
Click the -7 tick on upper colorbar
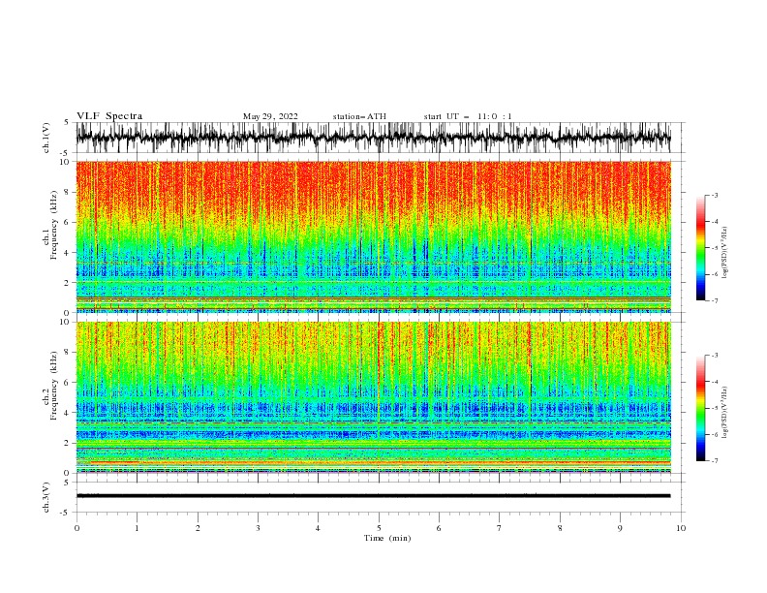pyautogui.click(x=715, y=300)
